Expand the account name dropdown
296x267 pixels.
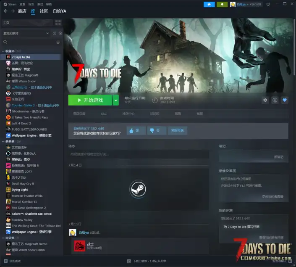coord(243,4)
